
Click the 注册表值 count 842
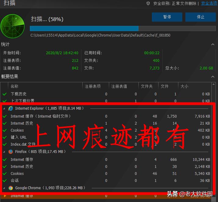click(x=75, y=68)
